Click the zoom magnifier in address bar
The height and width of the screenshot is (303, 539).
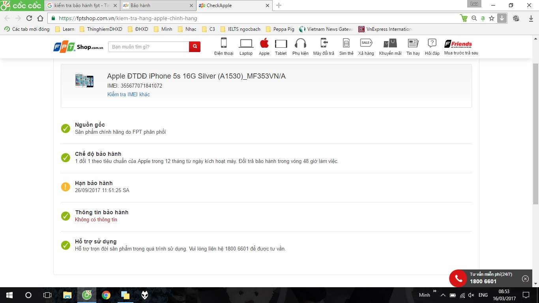click(474, 18)
